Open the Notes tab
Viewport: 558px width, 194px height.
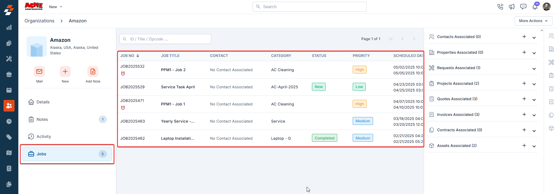[67, 119]
